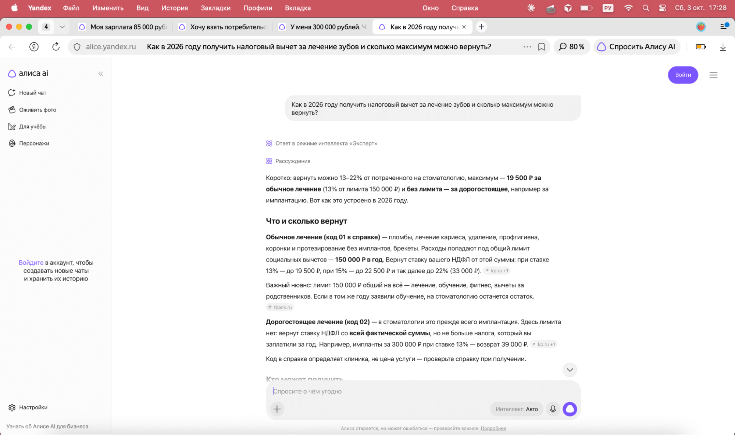Open the hamburger menu beside Войти
Viewport: 735px width, 435px height.
tap(713, 75)
